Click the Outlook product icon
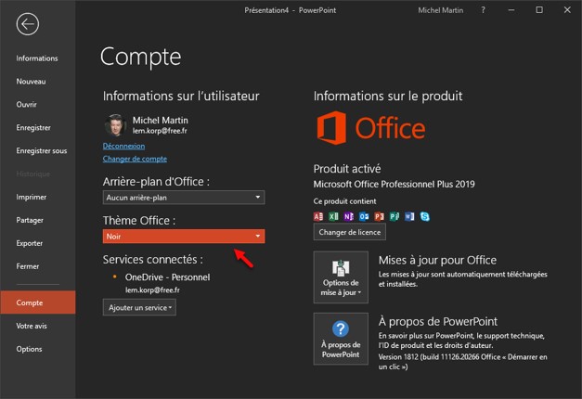The image size is (582, 399). click(364, 216)
